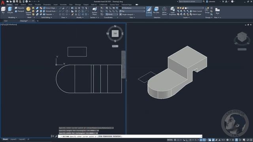Screen dimensions: 253x142
Task: Select the Move Gizmo tool
Action: [164, 11]
